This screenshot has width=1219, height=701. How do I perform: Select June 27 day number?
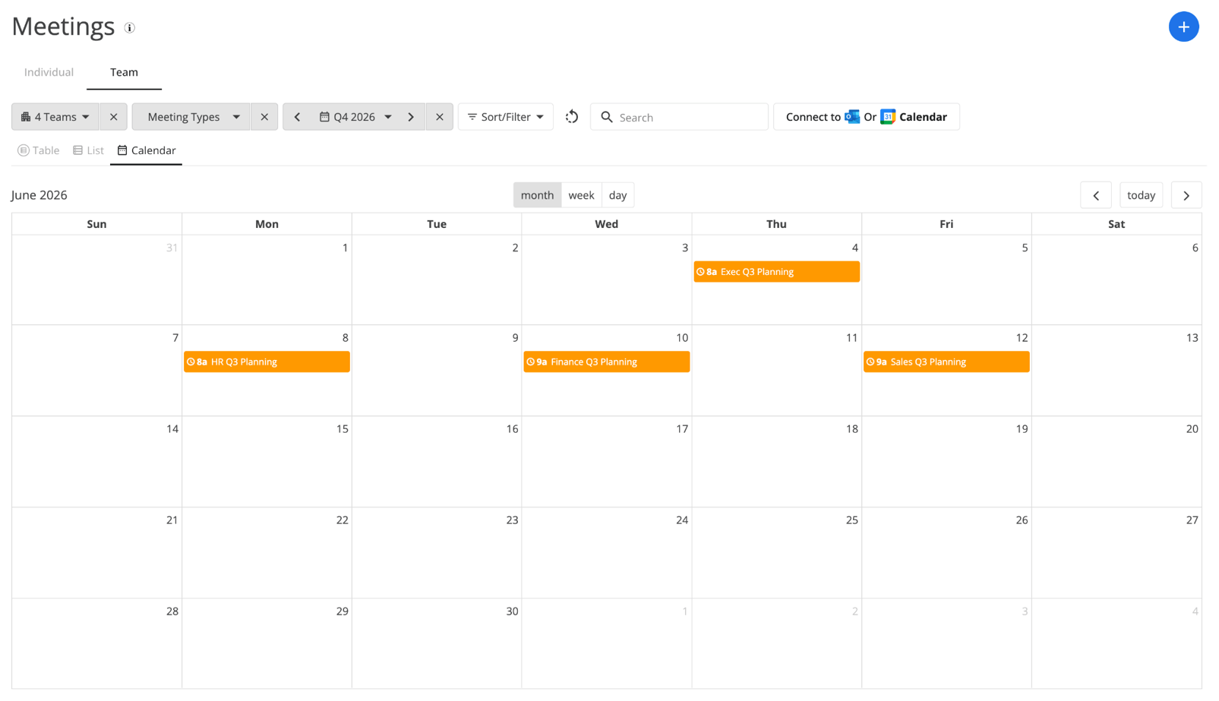[x=1192, y=520]
